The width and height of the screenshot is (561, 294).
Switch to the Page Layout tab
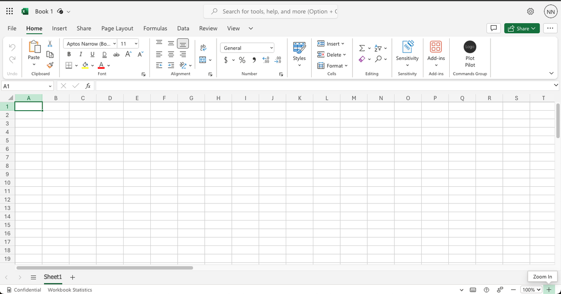point(117,28)
